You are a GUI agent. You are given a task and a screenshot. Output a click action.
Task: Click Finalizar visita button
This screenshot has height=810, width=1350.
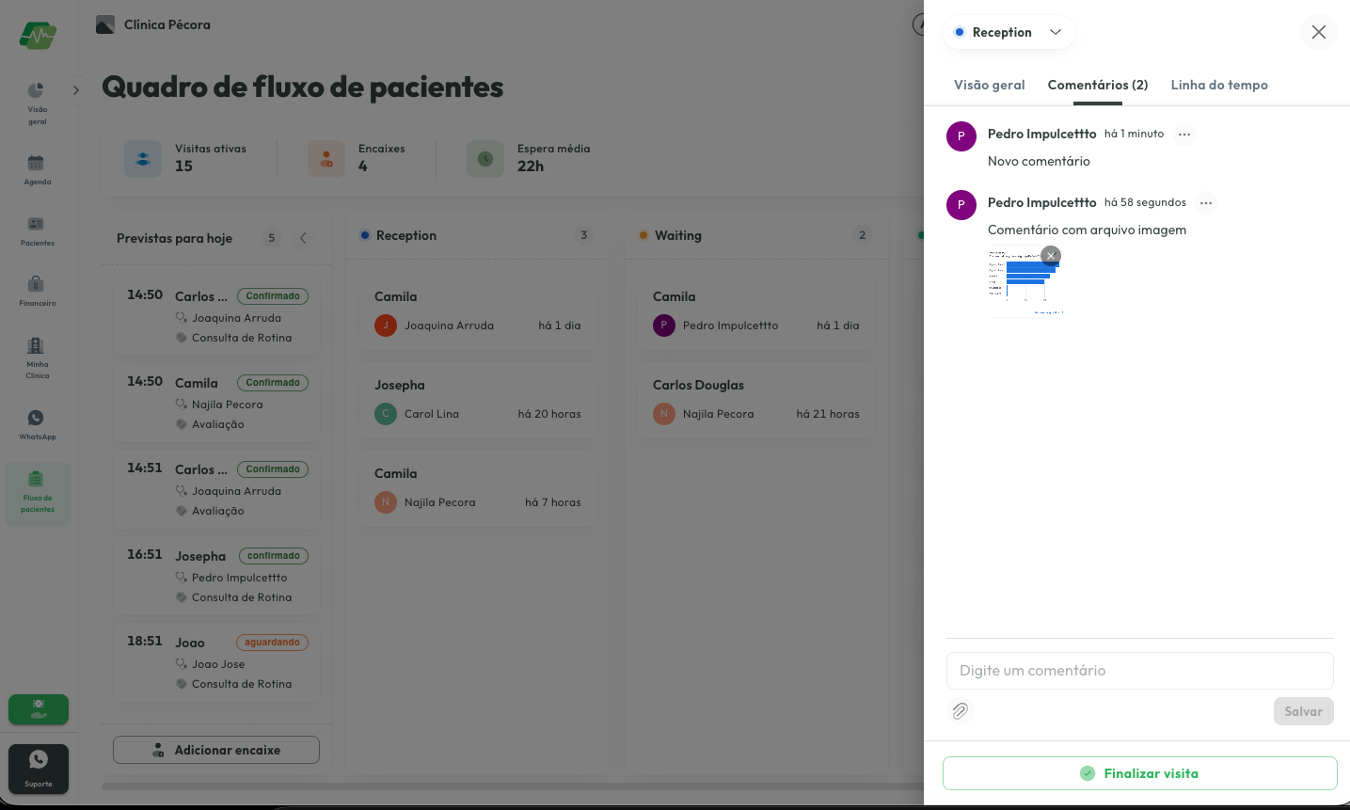tap(1140, 773)
